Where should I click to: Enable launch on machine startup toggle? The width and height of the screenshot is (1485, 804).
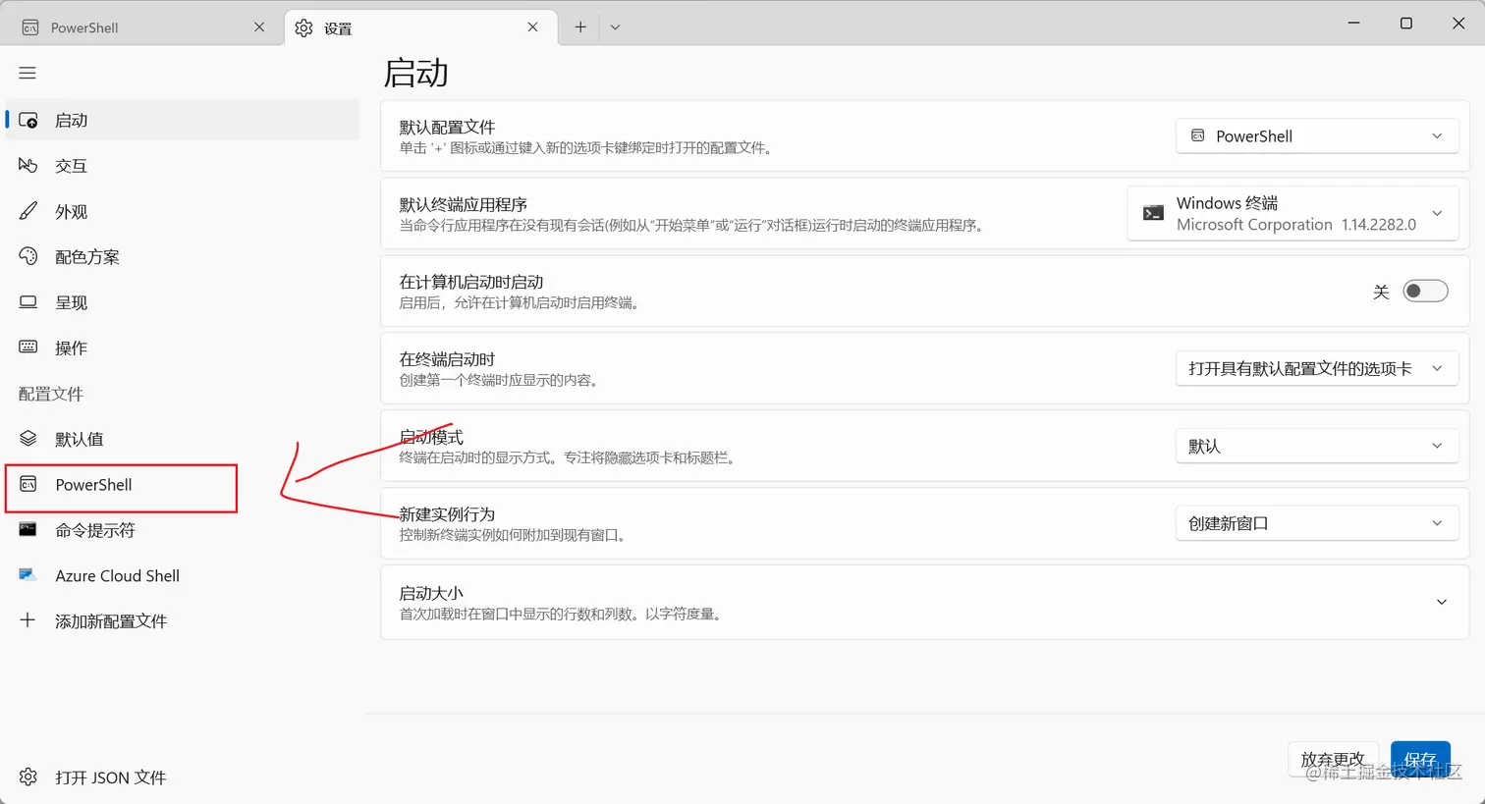1425,291
